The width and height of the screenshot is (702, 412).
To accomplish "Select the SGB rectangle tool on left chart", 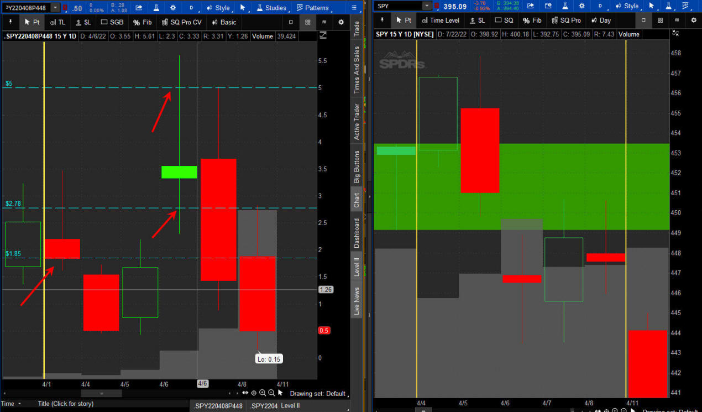I will click(x=112, y=22).
